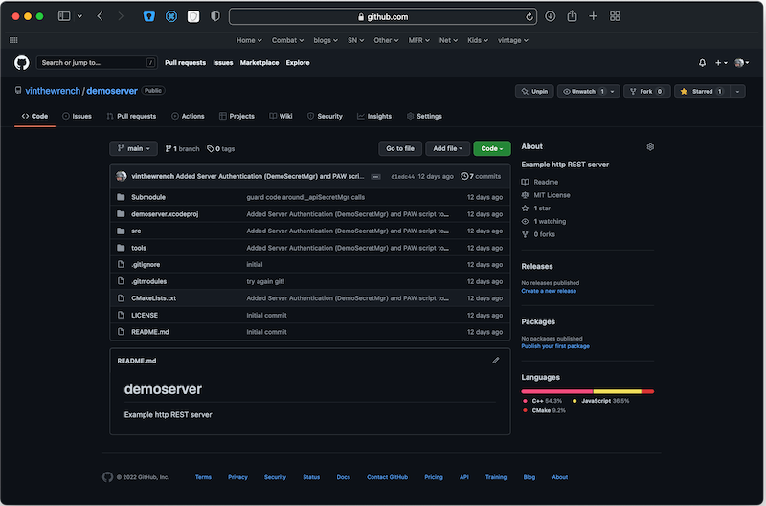Open Safari sidebar options chevron
Image resolution: width=766 pixels, height=506 pixels.
(79, 16)
